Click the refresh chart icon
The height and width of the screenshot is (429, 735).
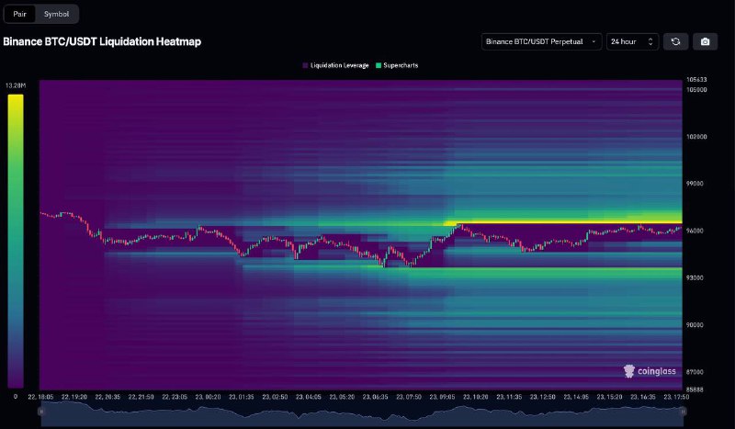tap(675, 41)
